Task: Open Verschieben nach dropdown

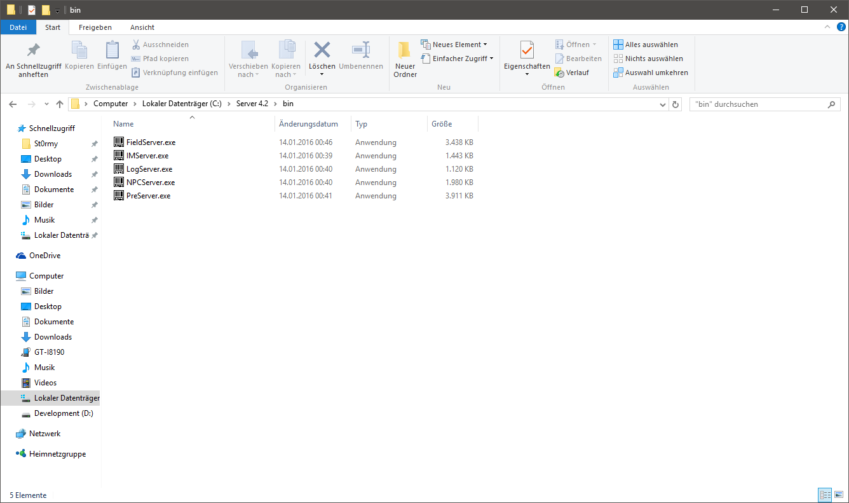Action: [248, 59]
